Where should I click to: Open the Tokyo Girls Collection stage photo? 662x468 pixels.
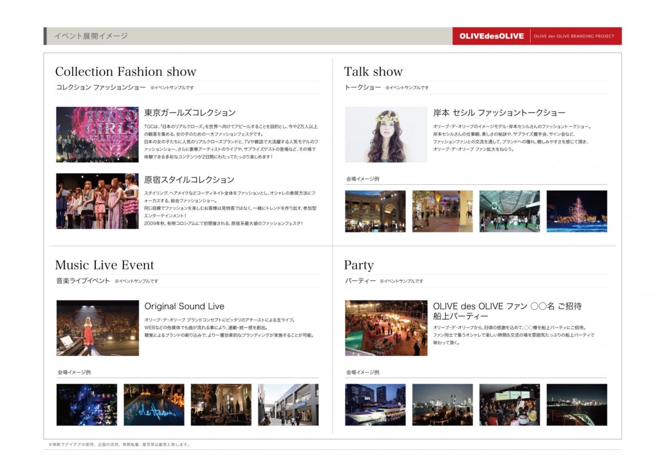pyautogui.click(x=97, y=135)
